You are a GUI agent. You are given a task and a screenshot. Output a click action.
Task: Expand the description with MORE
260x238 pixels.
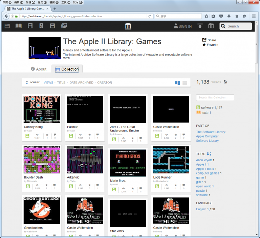(x=66, y=58)
